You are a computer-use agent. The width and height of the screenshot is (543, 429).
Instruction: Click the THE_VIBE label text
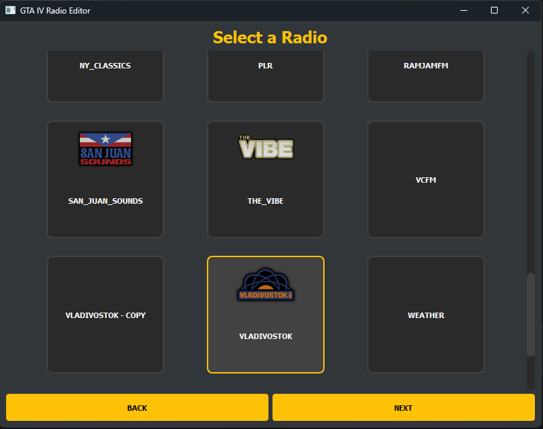pyautogui.click(x=266, y=201)
